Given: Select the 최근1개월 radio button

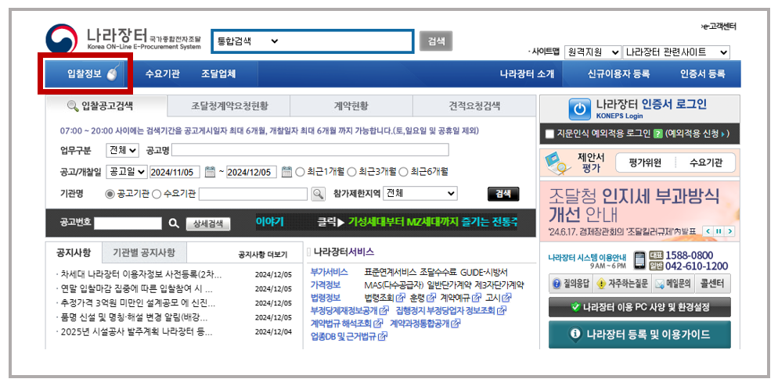Looking at the screenshot, I should (300, 172).
